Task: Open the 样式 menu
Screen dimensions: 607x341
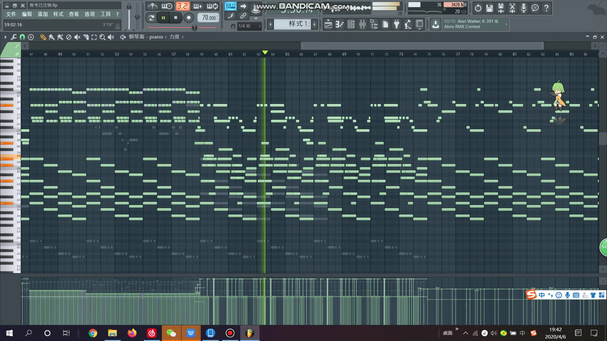Action: [58, 14]
